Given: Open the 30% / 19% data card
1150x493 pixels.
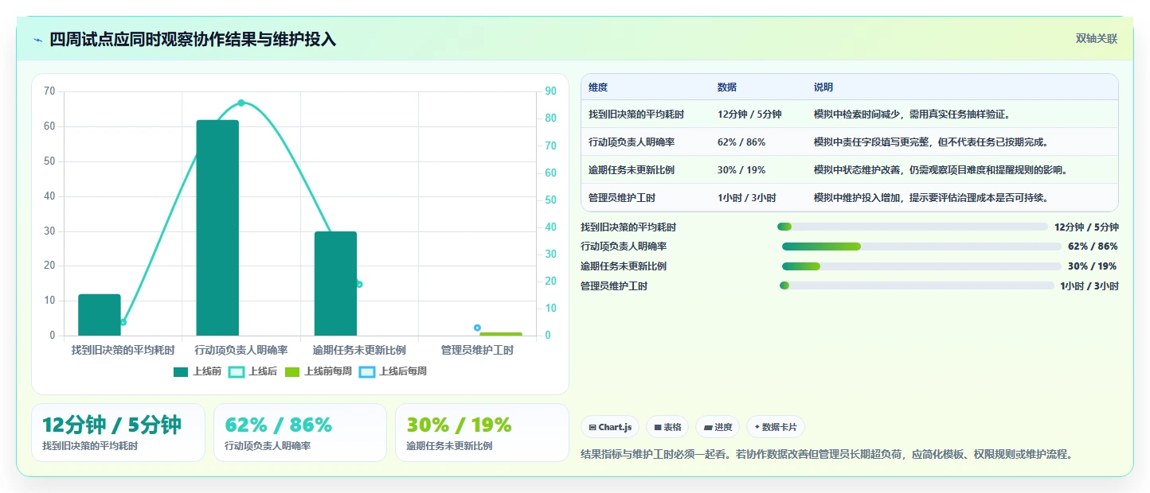Looking at the screenshot, I should pos(482,433).
